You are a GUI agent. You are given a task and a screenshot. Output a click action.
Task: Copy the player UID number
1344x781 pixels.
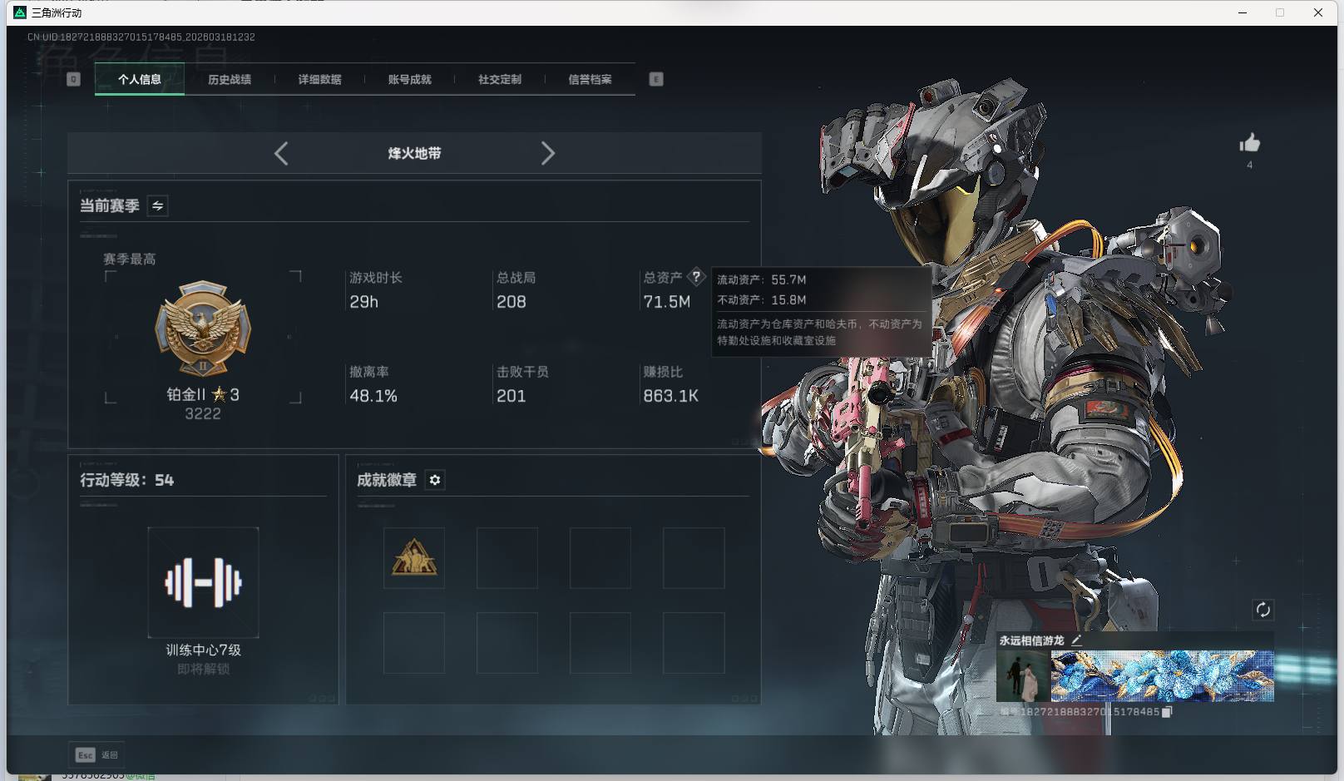pos(1167,712)
